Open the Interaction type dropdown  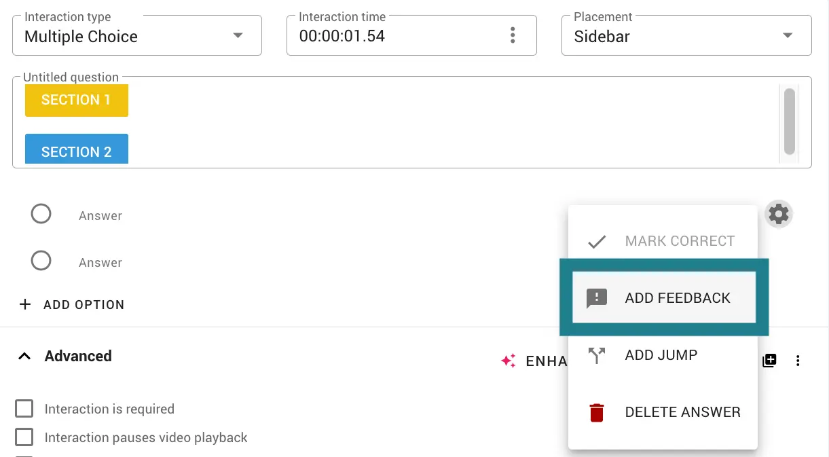point(137,35)
